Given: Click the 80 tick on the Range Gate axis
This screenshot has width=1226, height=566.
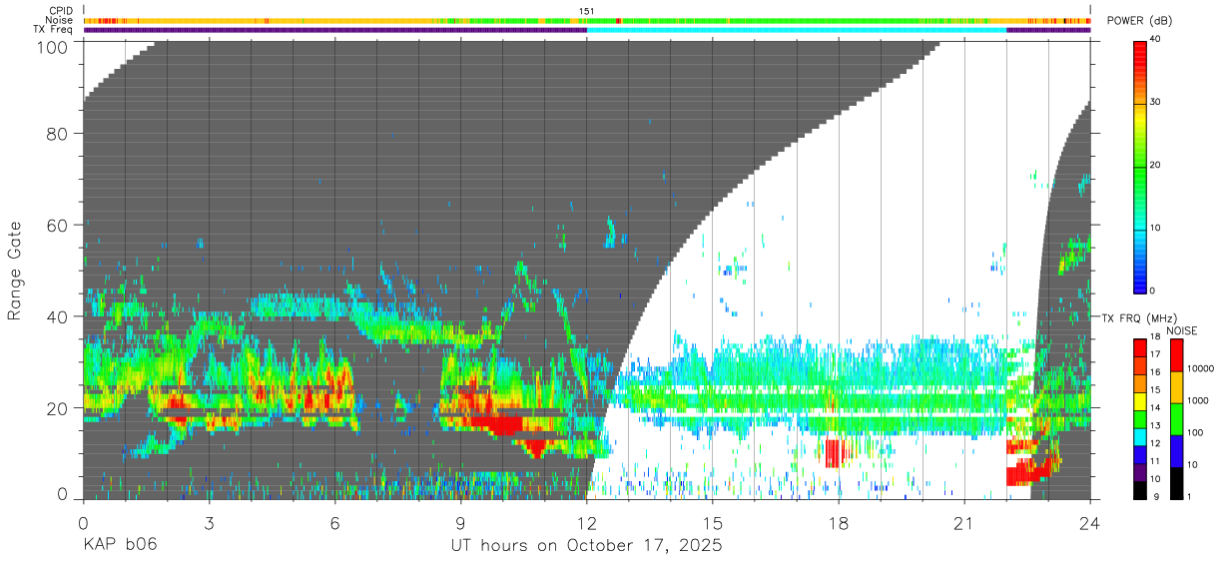Looking at the screenshot, I should click(57, 133).
